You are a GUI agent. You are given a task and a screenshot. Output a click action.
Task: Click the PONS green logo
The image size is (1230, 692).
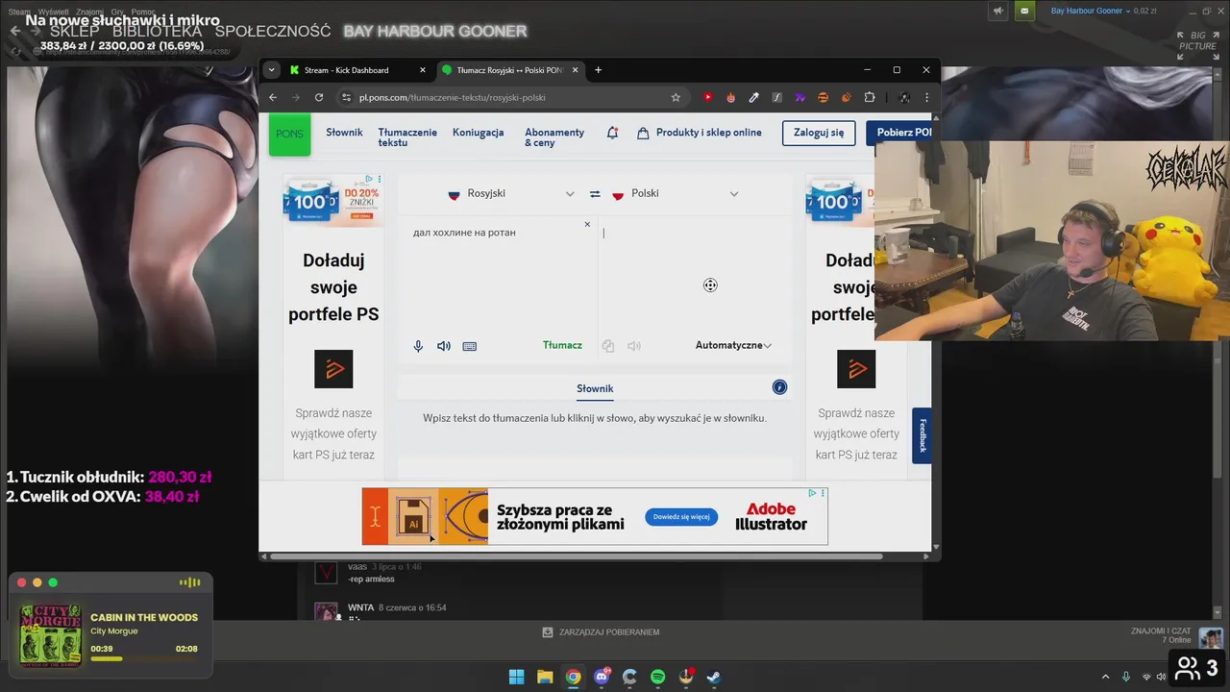pos(289,134)
